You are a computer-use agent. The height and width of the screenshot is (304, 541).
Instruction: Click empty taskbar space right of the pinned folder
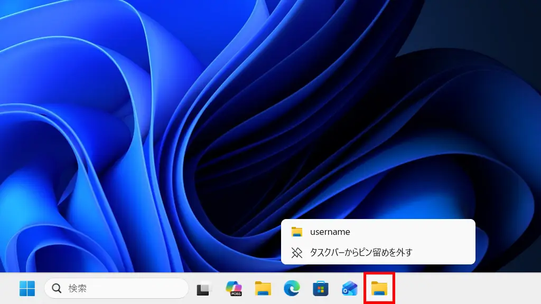[x=465, y=288]
